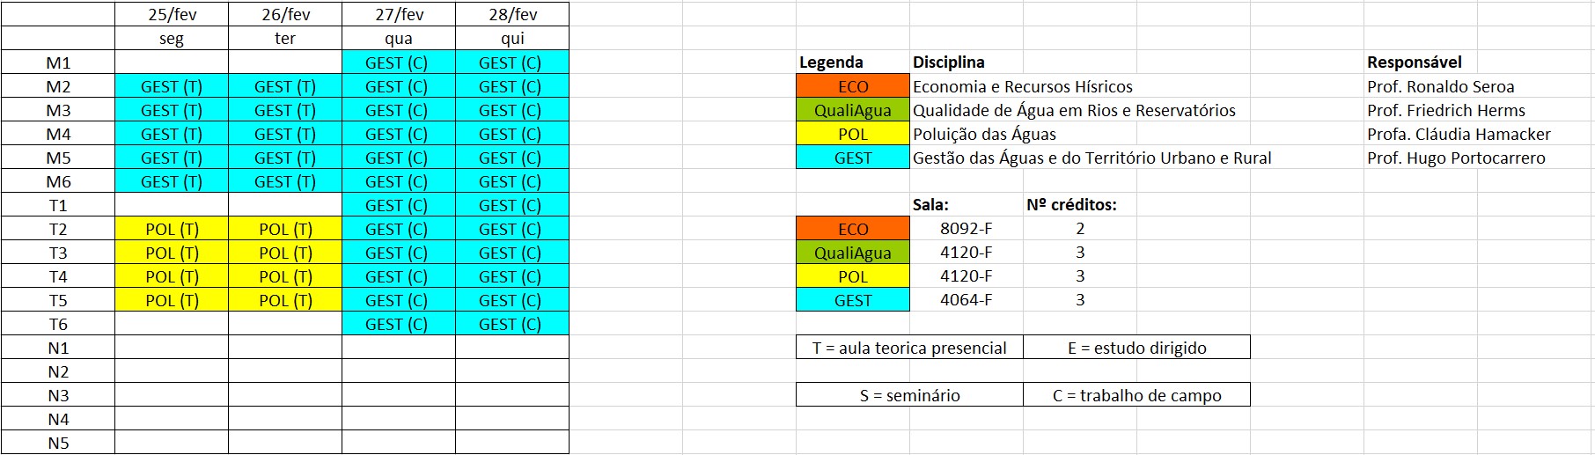Click POL (T) cell at T2 Tuesday
Image resolution: width=1595 pixels, height=455 pixels.
point(285,229)
